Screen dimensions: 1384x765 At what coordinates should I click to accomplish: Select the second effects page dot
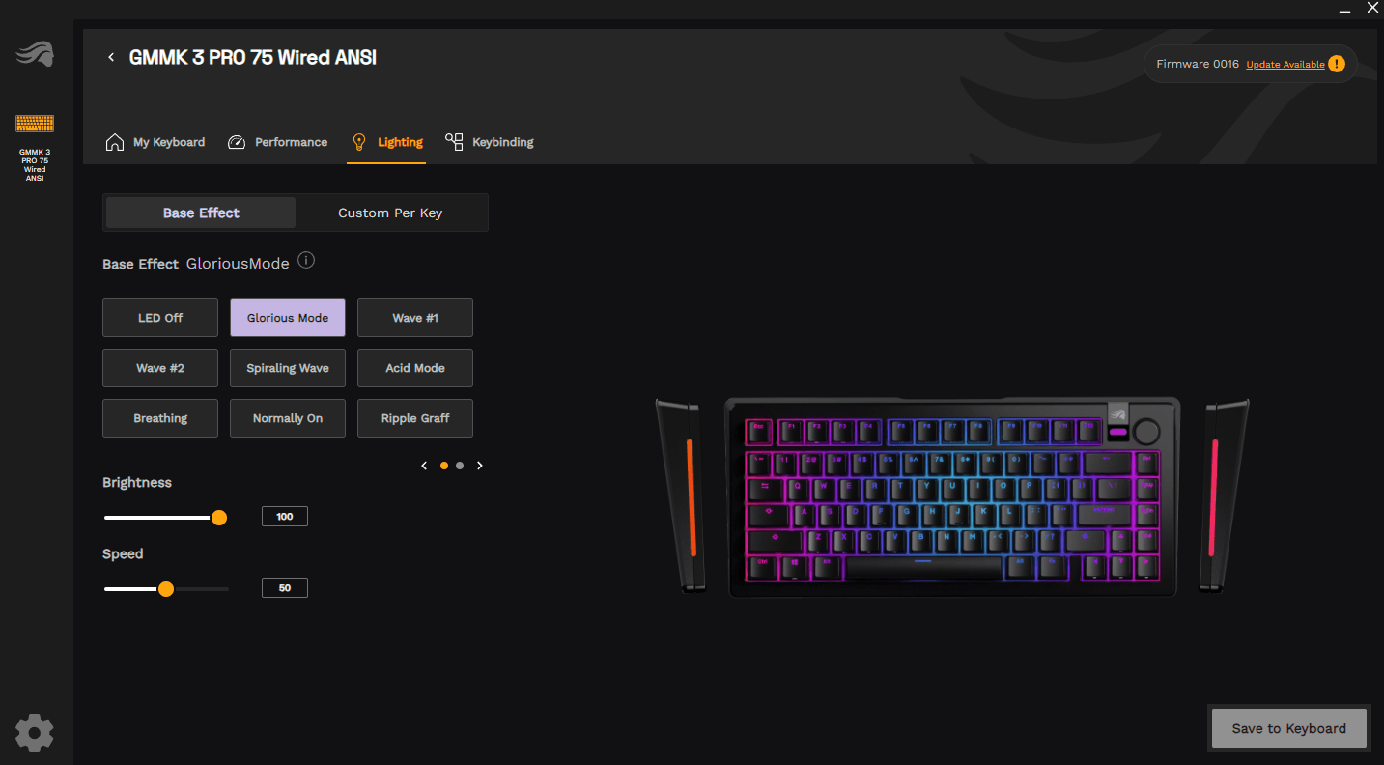click(x=460, y=466)
